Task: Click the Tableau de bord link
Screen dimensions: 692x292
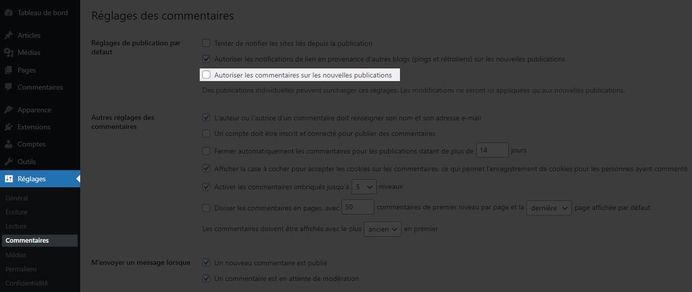Action: (42, 13)
